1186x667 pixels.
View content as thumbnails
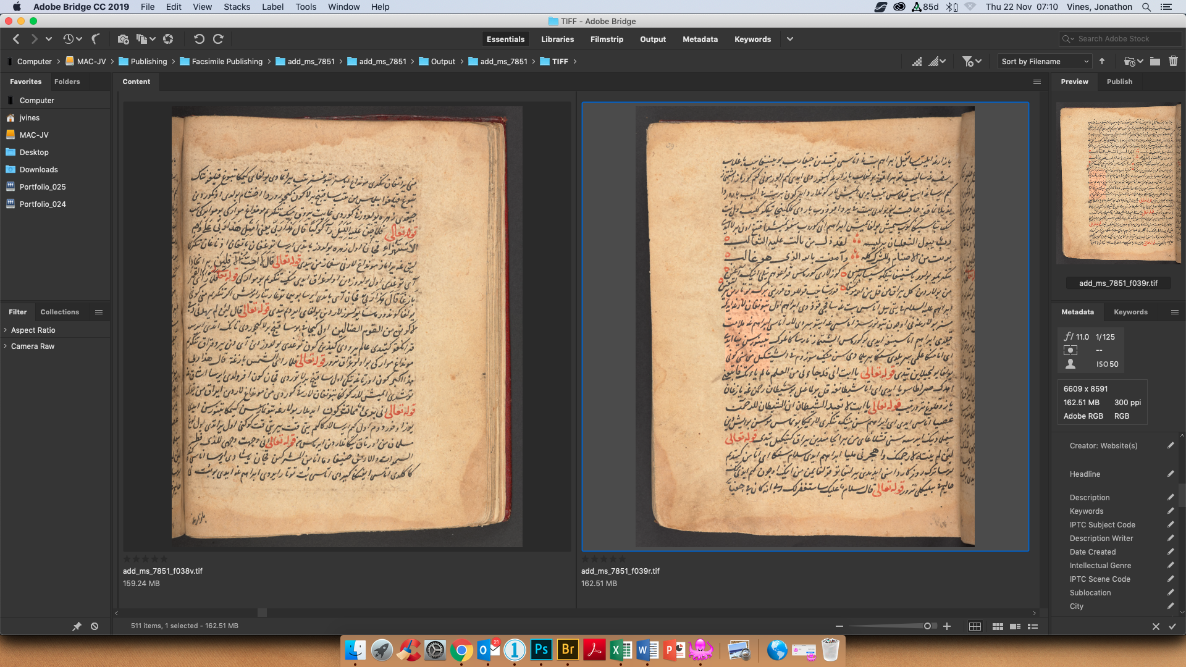click(x=998, y=626)
